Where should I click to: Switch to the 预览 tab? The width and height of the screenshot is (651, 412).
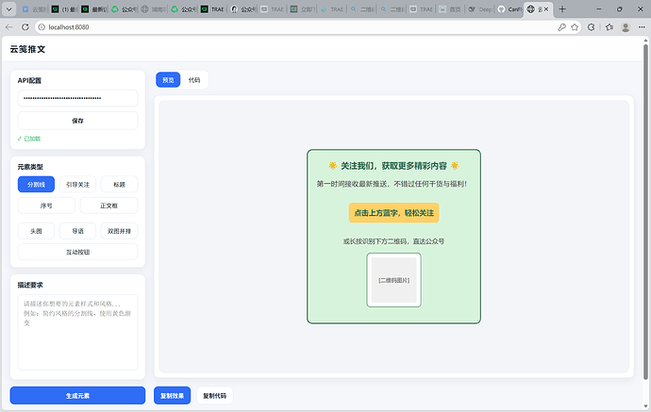(x=168, y=80)
